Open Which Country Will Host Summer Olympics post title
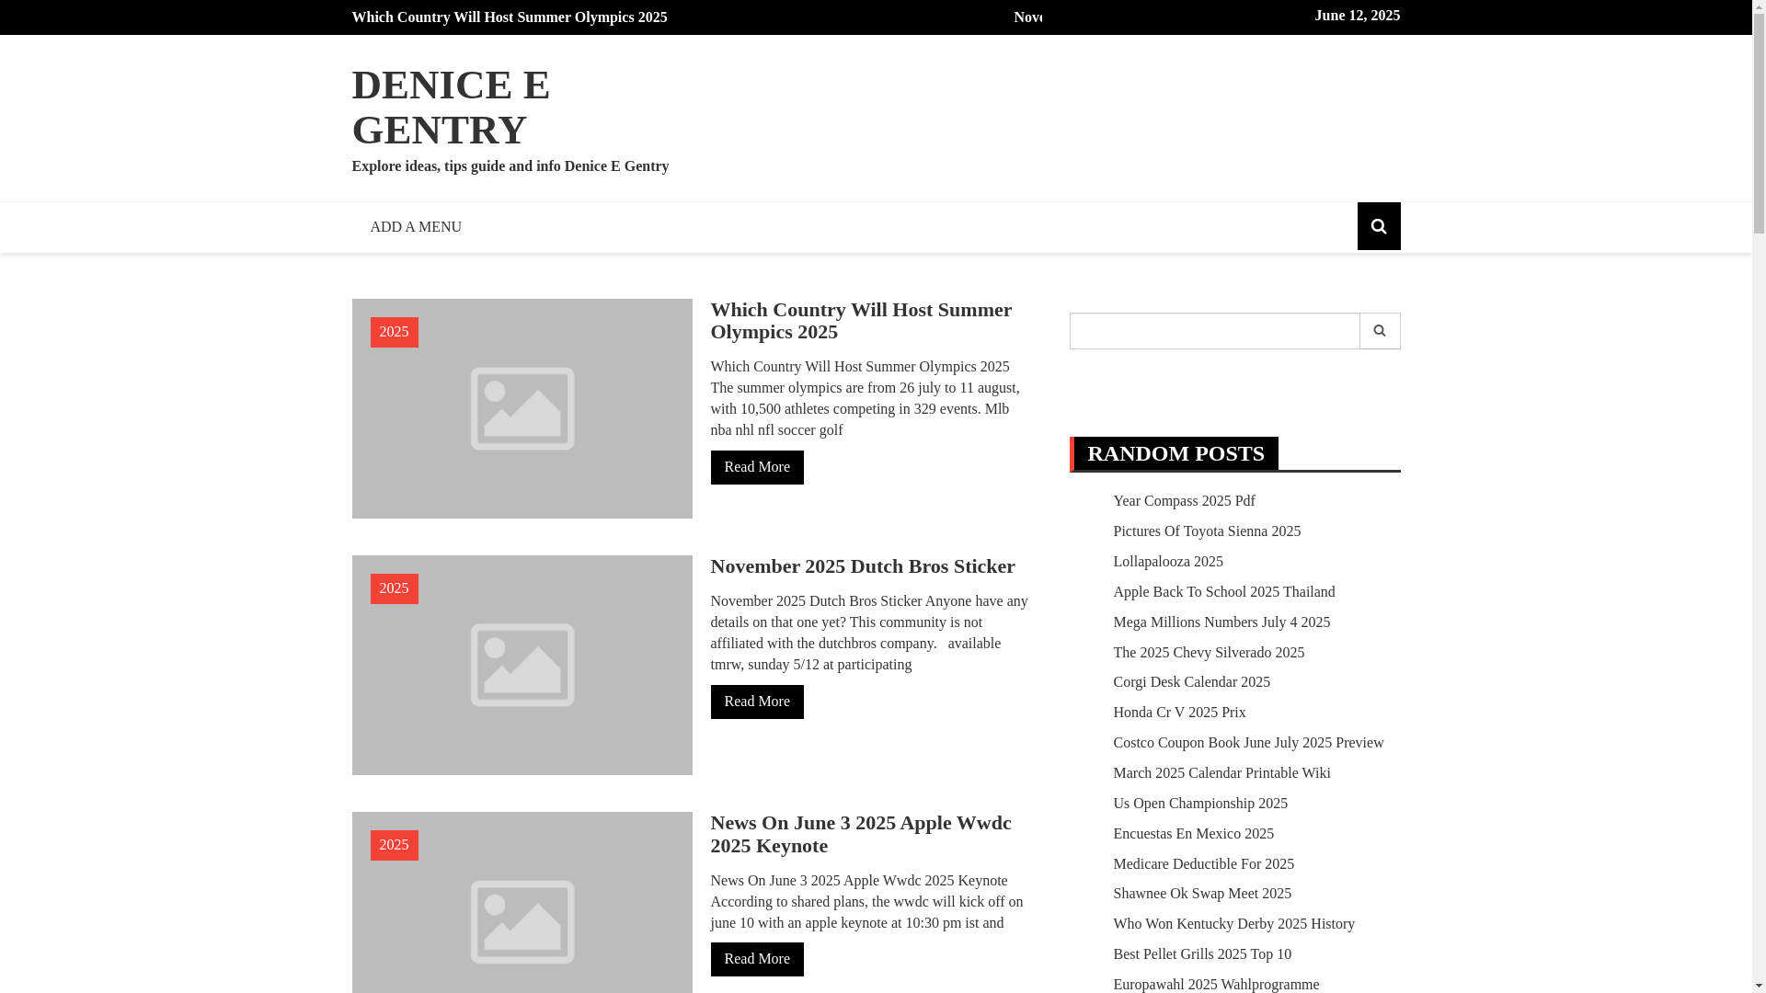1766x993 pixels. (x=861, y=321)
